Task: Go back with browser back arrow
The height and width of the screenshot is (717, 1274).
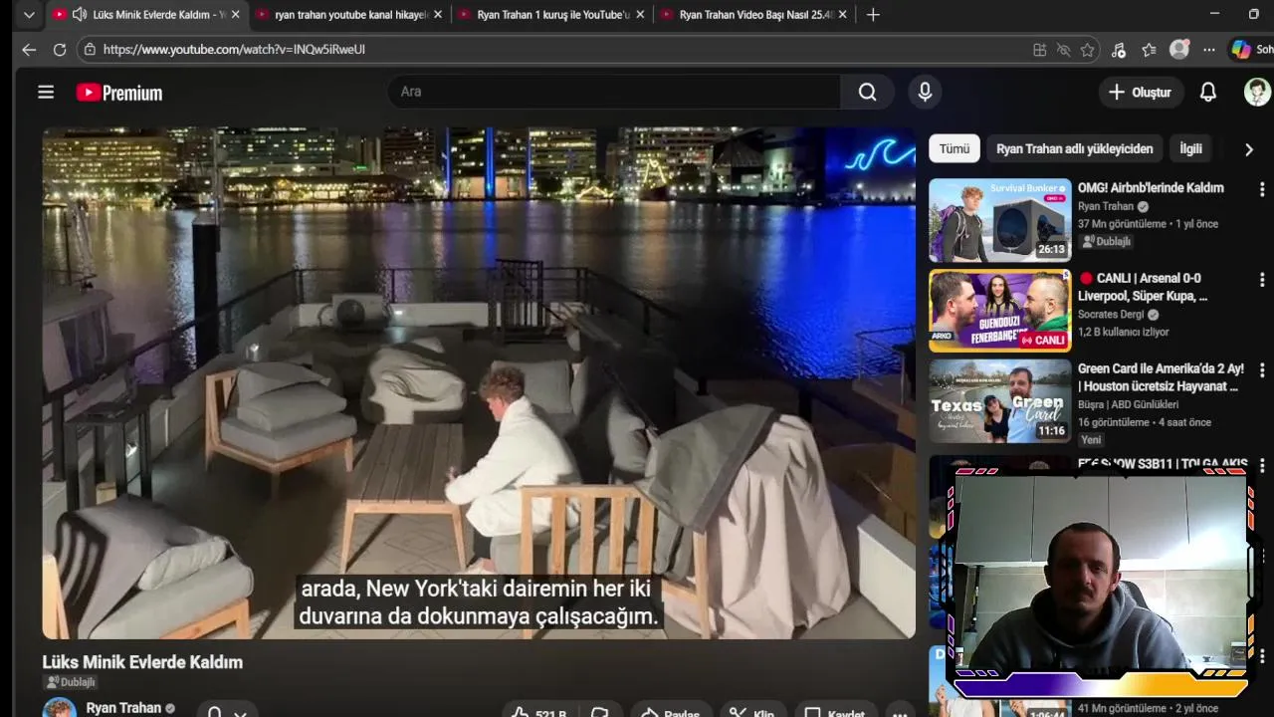Action: tap(29, 49)
